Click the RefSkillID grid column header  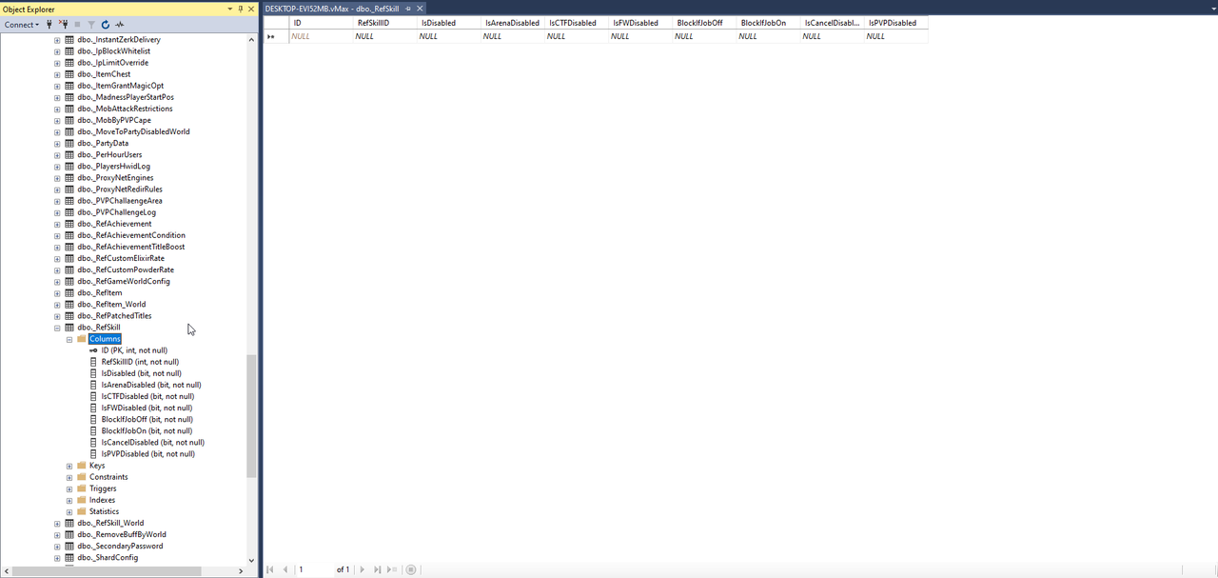tap(384, 23)
